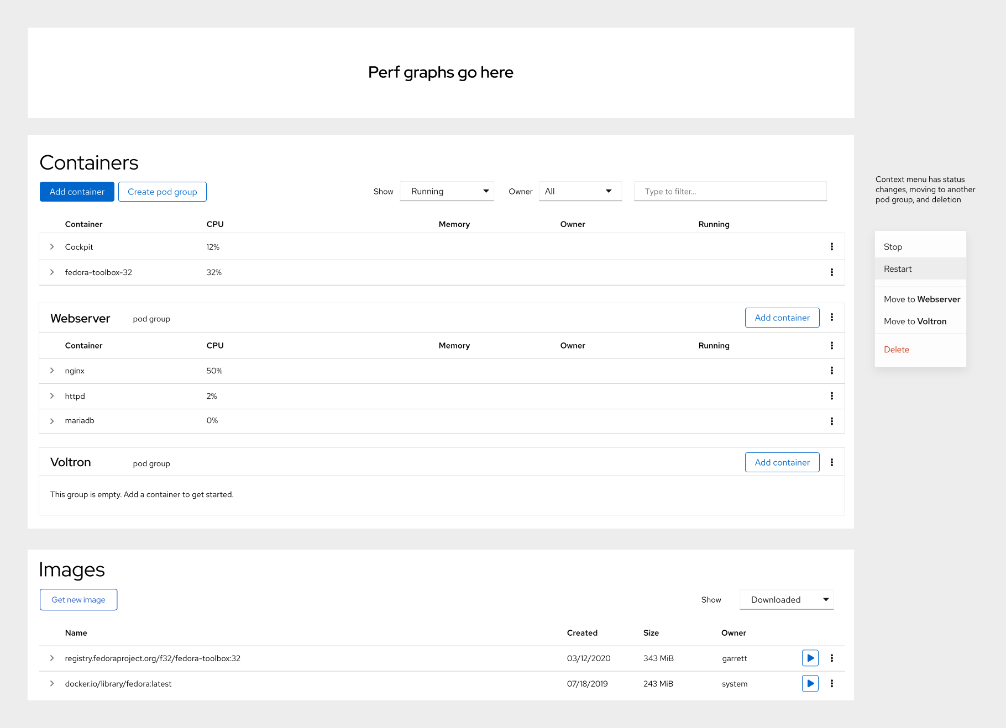The height and width of the screenshot is (728, 1006).
Task: Click Get new image button
Action: 78,600
